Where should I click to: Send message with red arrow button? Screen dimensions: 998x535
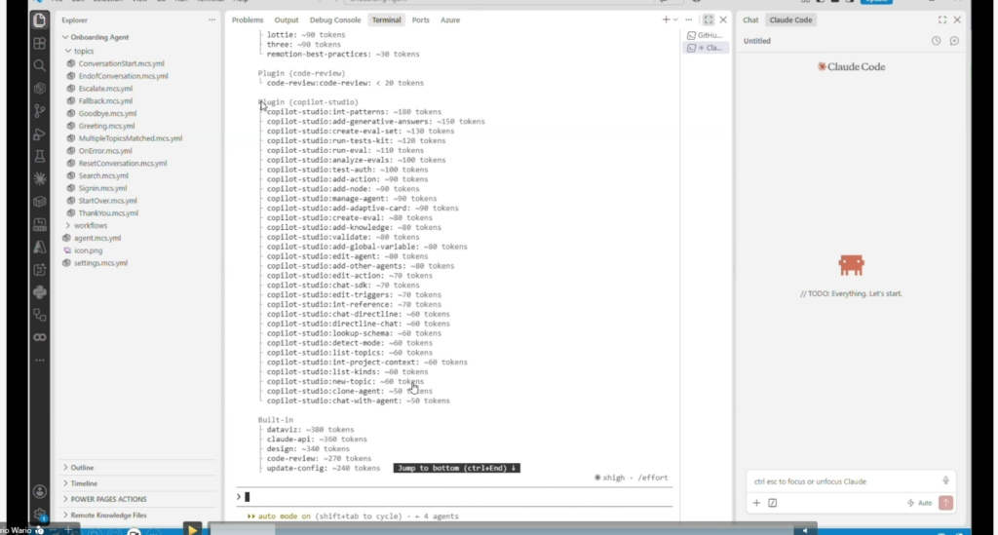(x=945, y=503)
